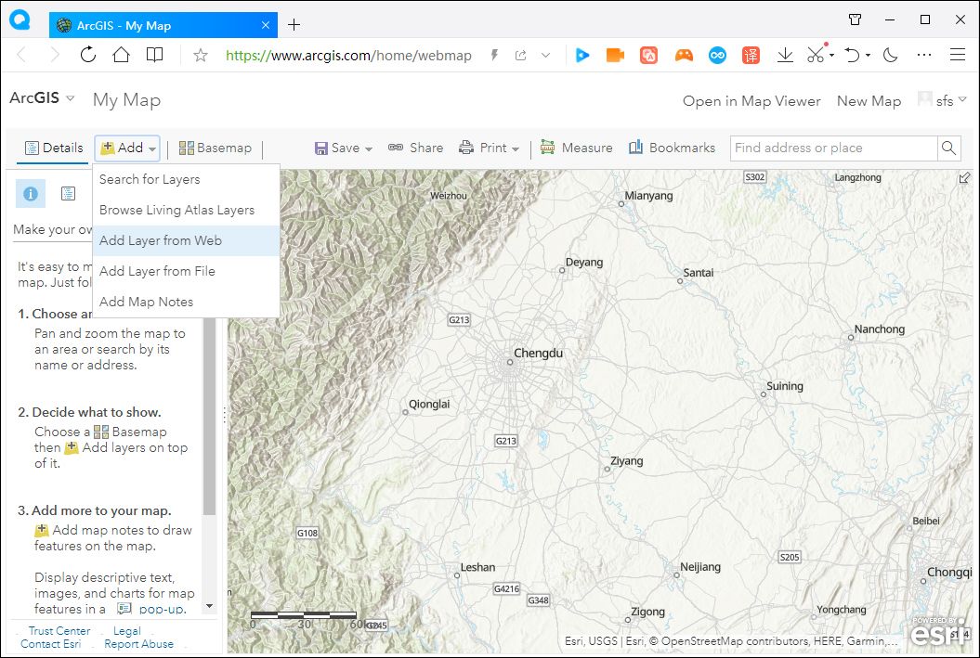Open the reading mode book icon
980x658 pixels.
point(154,55)
